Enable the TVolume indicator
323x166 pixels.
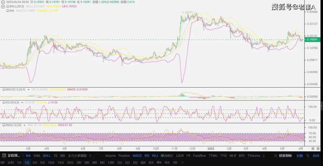pos(254,155)
